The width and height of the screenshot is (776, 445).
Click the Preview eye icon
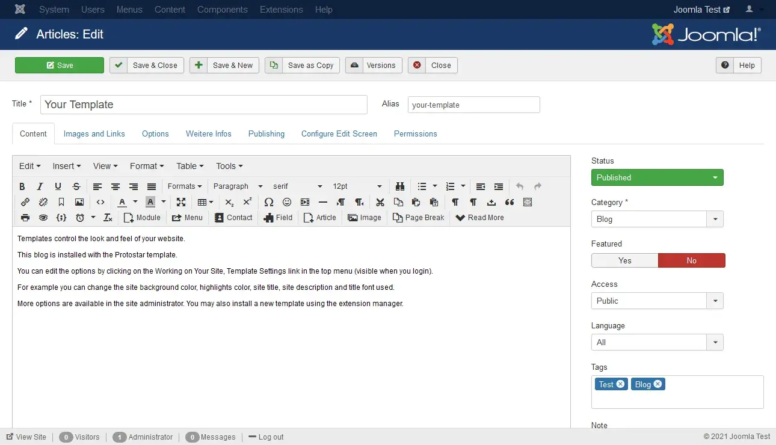(x=42, y=218)
